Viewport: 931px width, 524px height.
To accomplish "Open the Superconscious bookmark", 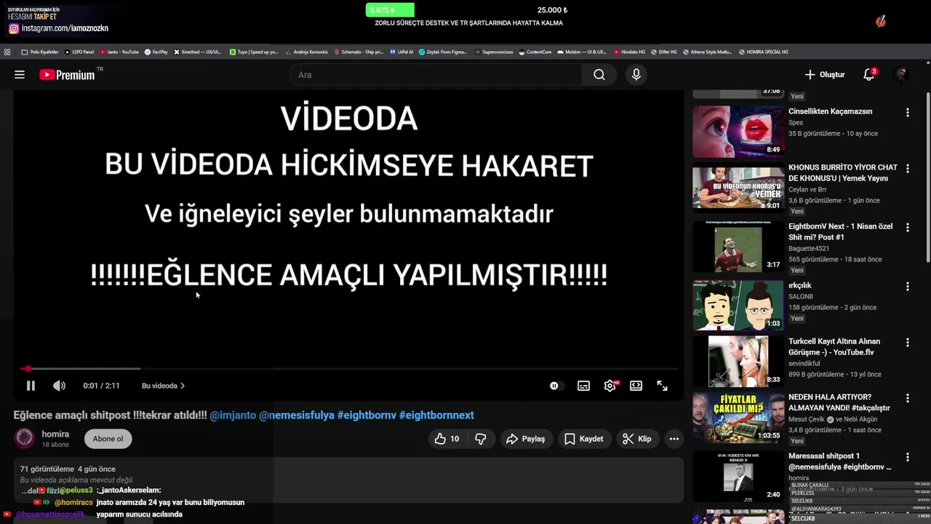I will point(494,52).
